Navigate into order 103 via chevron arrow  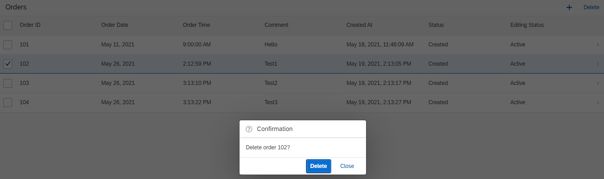(598, 83)
